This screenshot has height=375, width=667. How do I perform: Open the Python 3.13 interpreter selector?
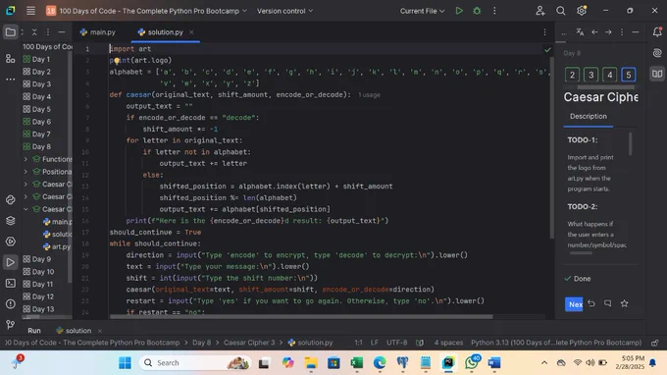tap(556, 343)
